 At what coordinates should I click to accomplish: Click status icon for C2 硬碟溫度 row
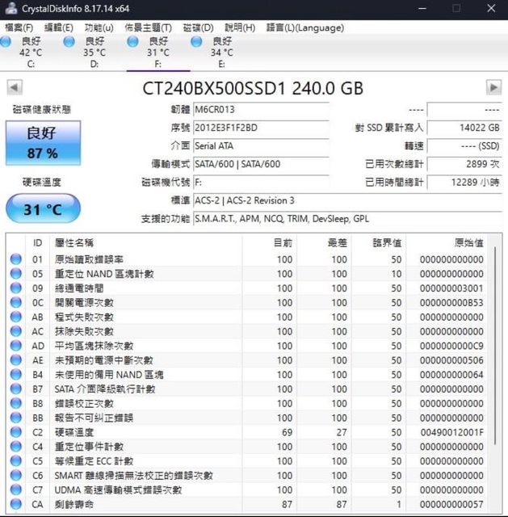(15, 432)
